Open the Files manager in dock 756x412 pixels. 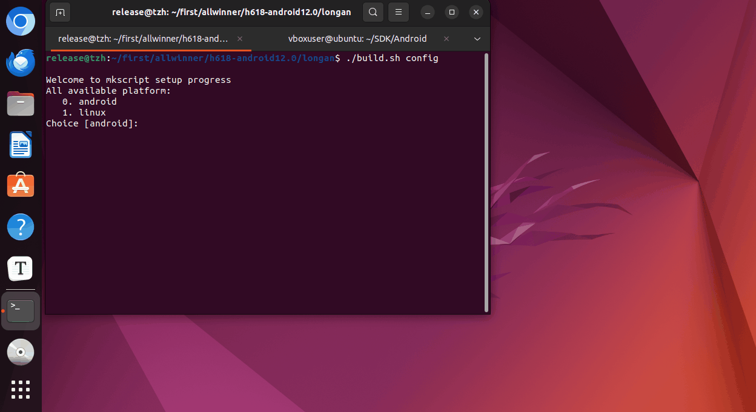[21, 103]
